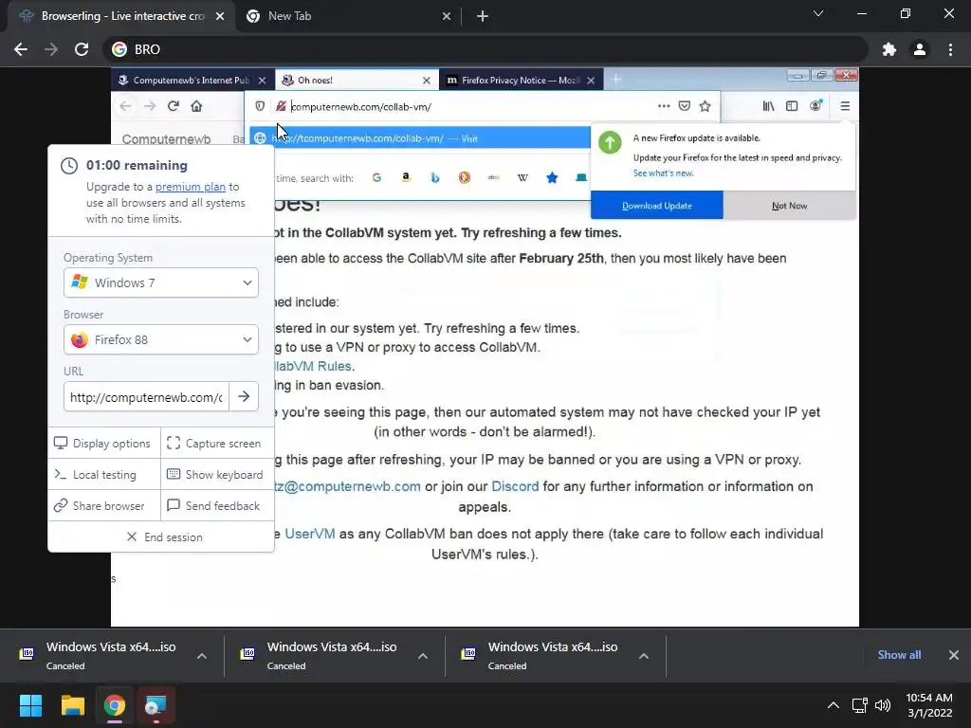
Task: Close the Firefox Privacy Notice tab
Action: [x=591, y=81]
